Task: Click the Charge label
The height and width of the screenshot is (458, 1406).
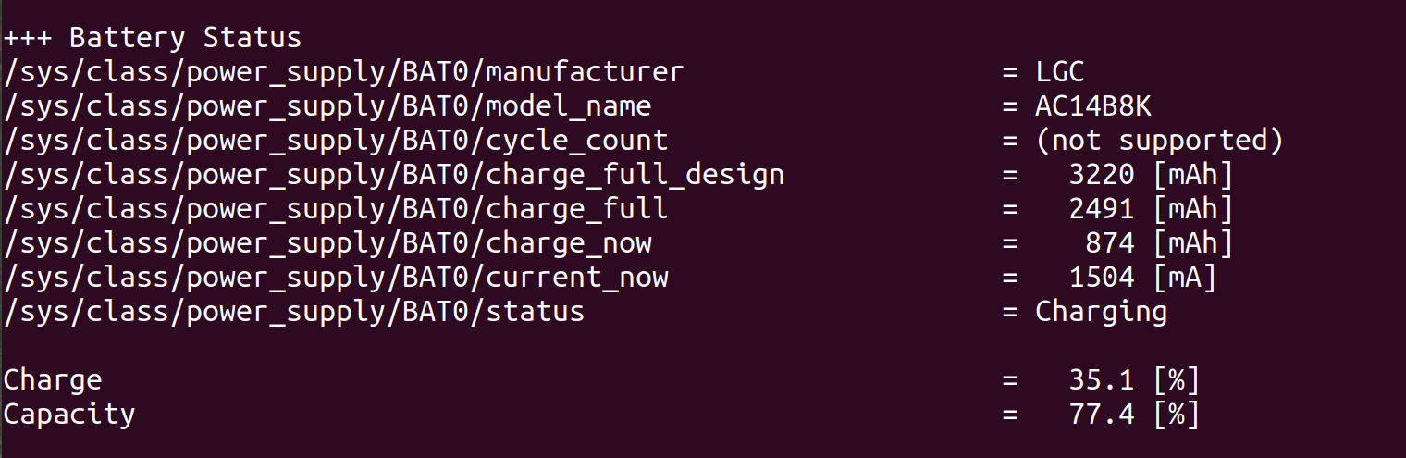Action: [x=53, y=380]
